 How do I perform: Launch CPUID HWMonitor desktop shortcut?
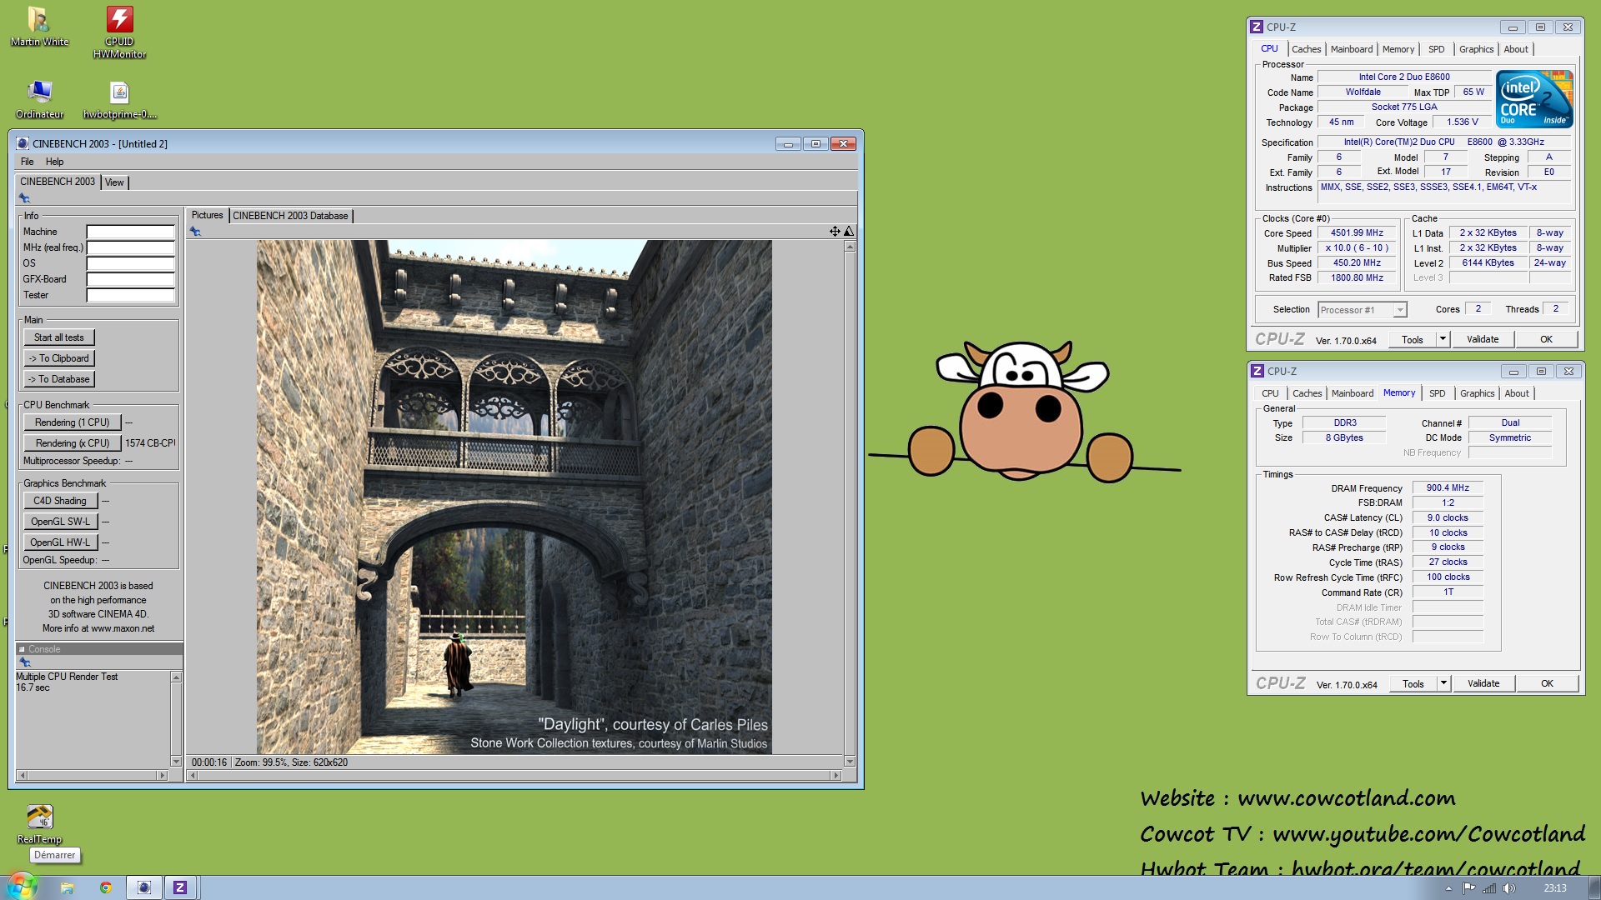pos(119,32)
